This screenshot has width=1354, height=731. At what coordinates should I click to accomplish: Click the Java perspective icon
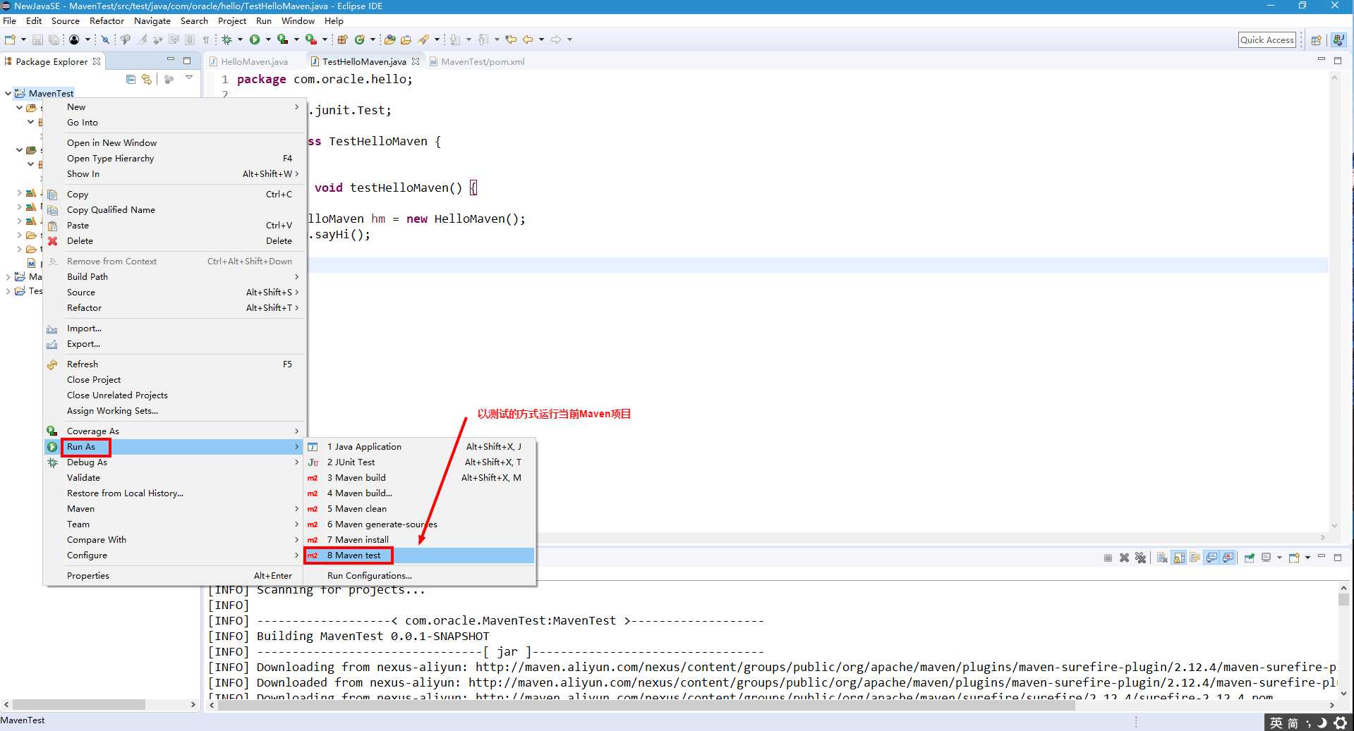1338,40
